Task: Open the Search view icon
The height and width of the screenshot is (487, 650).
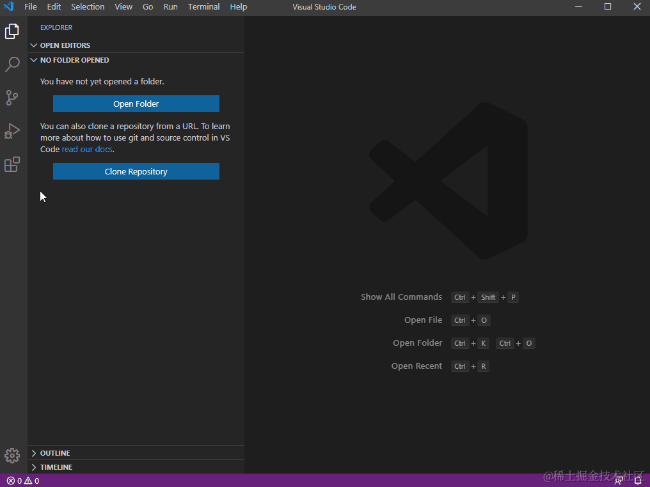Action: point(12,65)
